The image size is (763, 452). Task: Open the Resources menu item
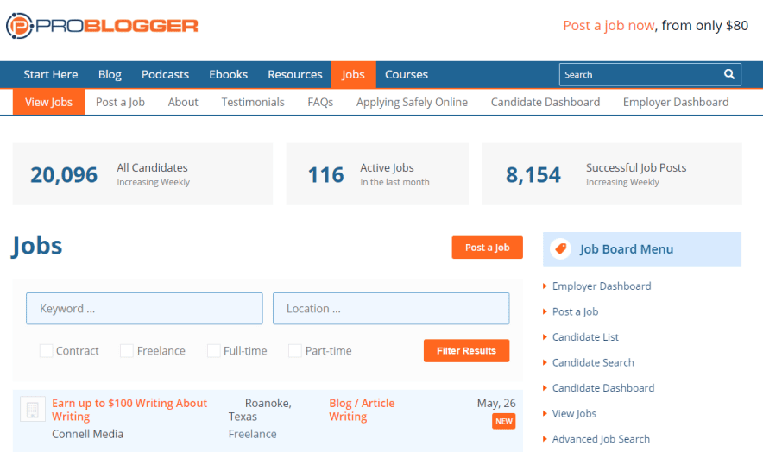(x=295, y=74)
